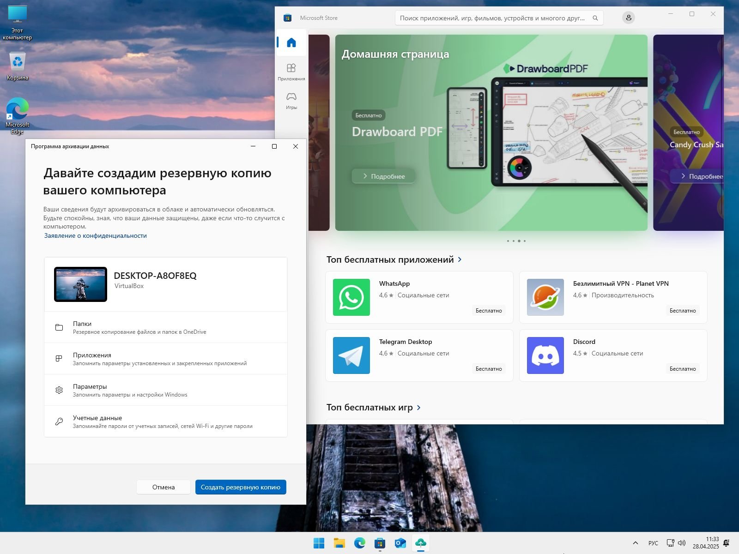The image size is (739, 554).
Task: Select the Microsoft Edge desktop shortcut
Action: click(18, 115)
